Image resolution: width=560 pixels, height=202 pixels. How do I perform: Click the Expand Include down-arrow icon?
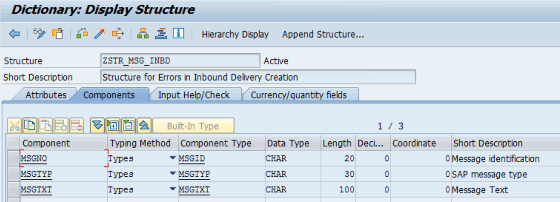(x=97, y=125)
